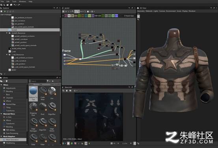Click the save icon in 2D view toolbar
This screenshot has height=148, width=218.
click(x=67, y=91)
